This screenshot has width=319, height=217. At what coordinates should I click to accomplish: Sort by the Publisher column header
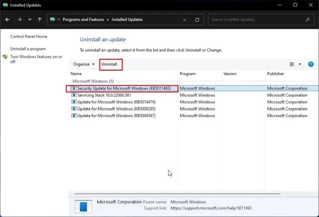[x=275, y=74]
